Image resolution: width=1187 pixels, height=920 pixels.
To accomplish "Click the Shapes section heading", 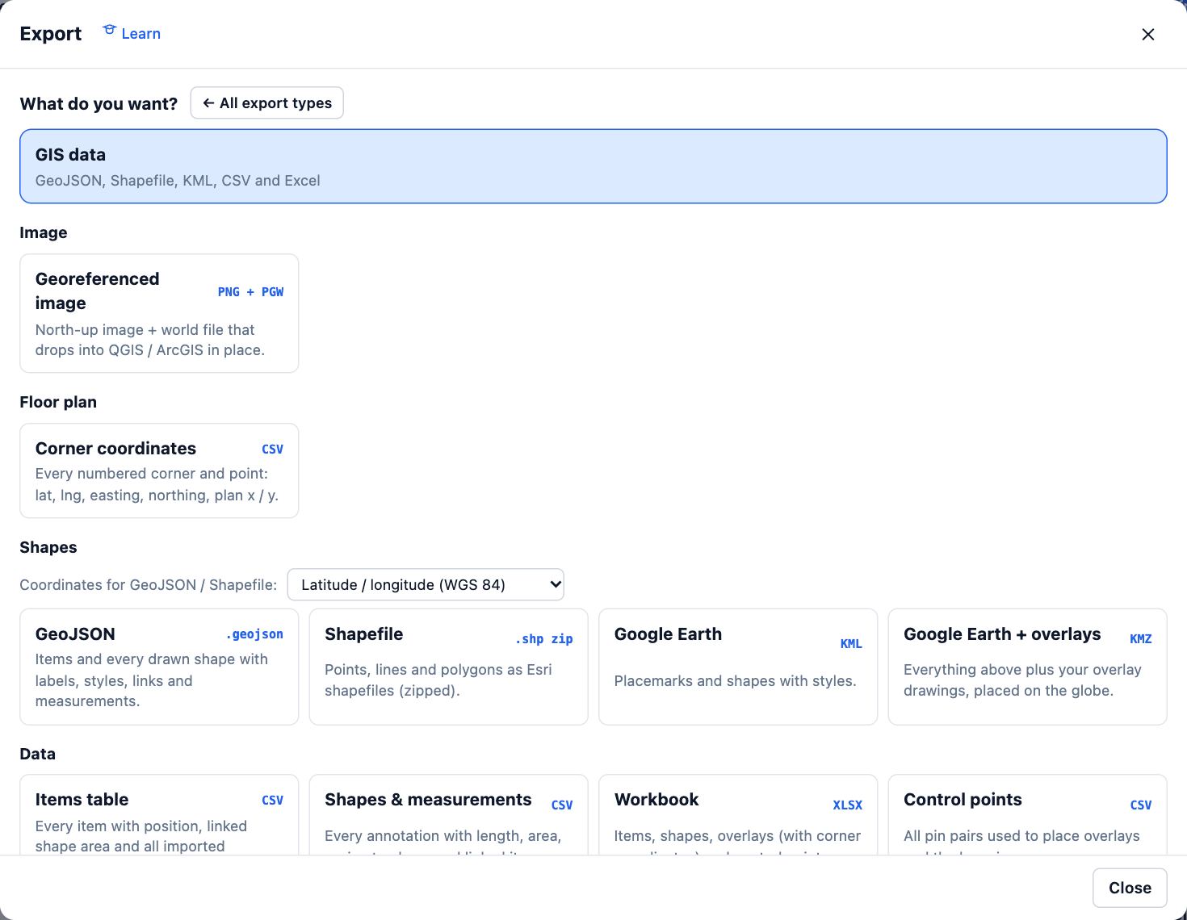I will (48, 547).
